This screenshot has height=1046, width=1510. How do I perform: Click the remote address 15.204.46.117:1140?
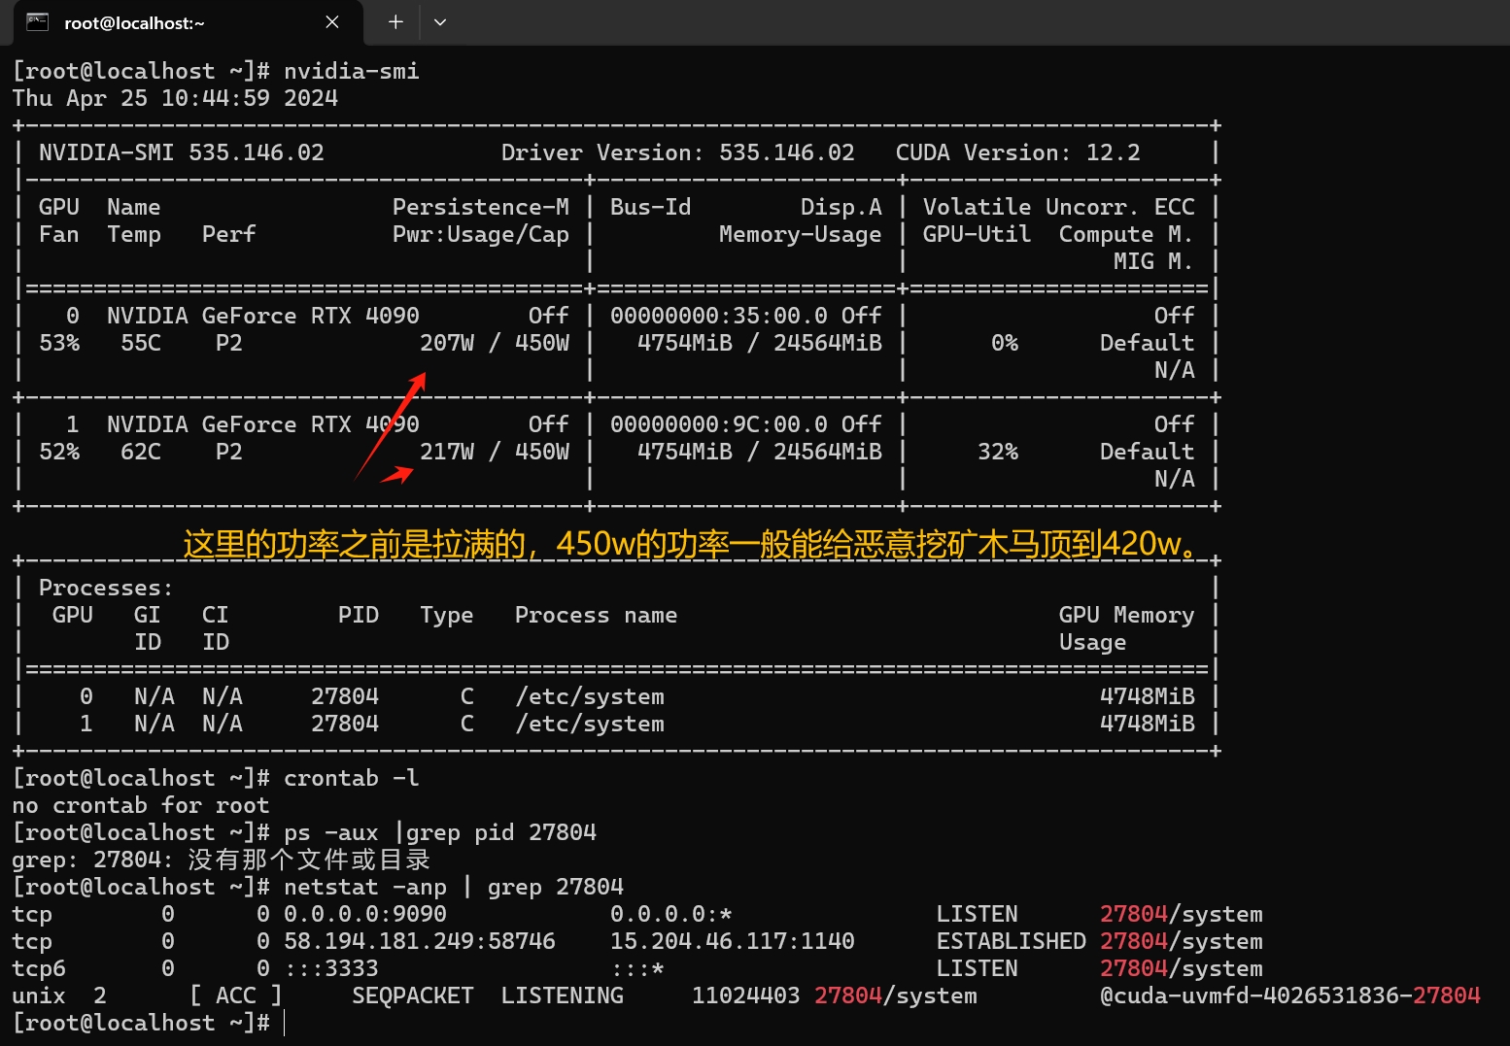[732, 941]
